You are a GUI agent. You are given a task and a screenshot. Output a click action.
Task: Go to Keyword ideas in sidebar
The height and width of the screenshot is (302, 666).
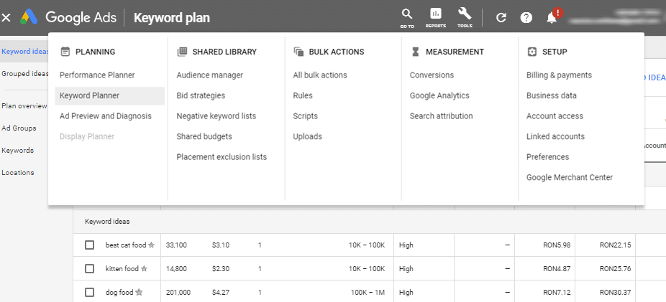pos(24,51)
